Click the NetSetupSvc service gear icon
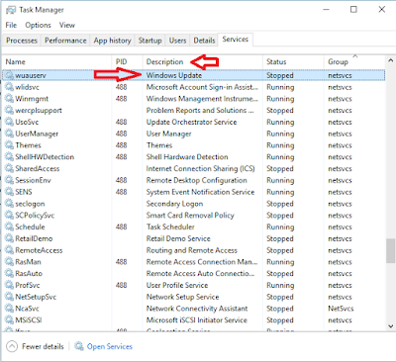The height and width of the screenshot is (362, 396). (10, 297)
